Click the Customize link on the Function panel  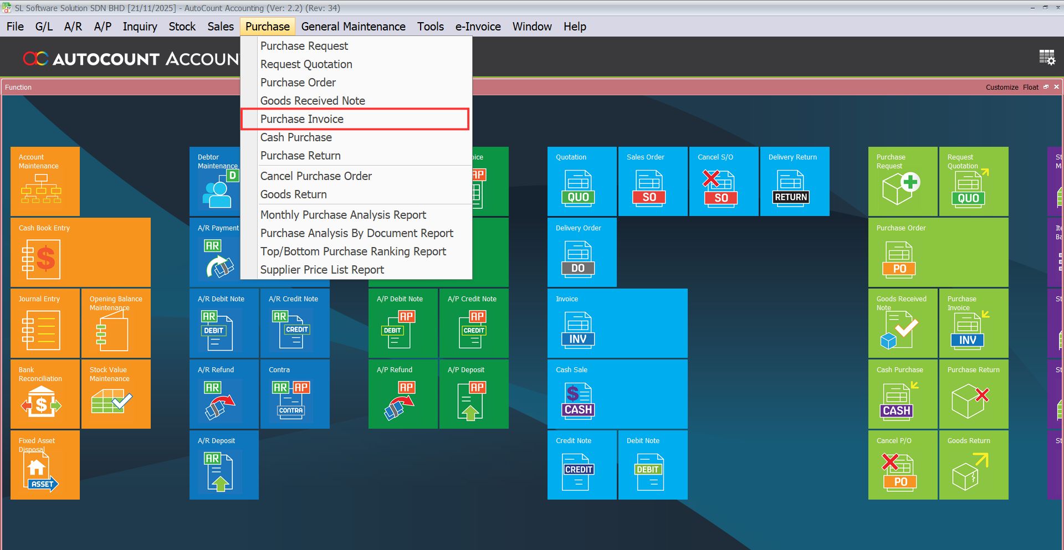1001,87
